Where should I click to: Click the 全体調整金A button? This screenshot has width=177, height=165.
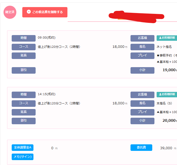tap(23, 148)
